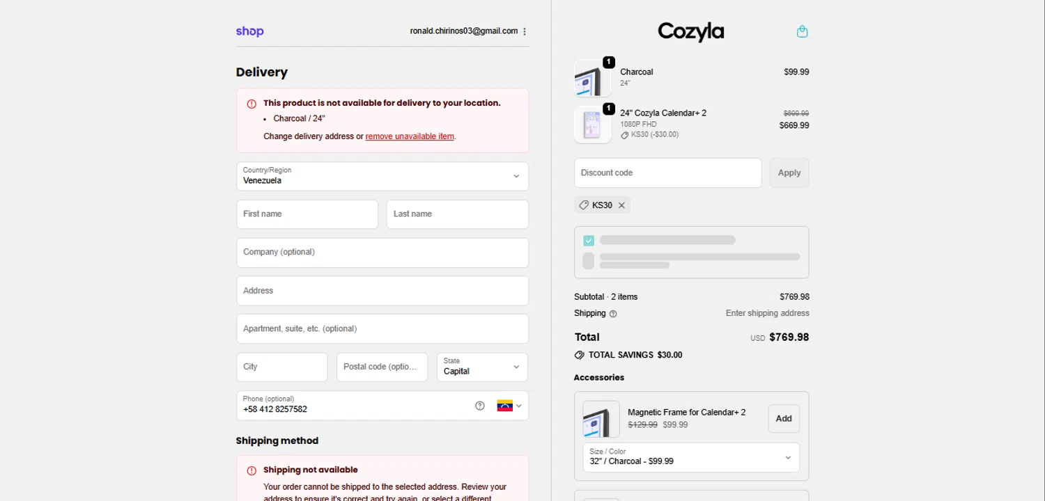This screenshot has height=501, width=1045.
Task: Click the "Delivery" heading
Action: click(262, 72)
